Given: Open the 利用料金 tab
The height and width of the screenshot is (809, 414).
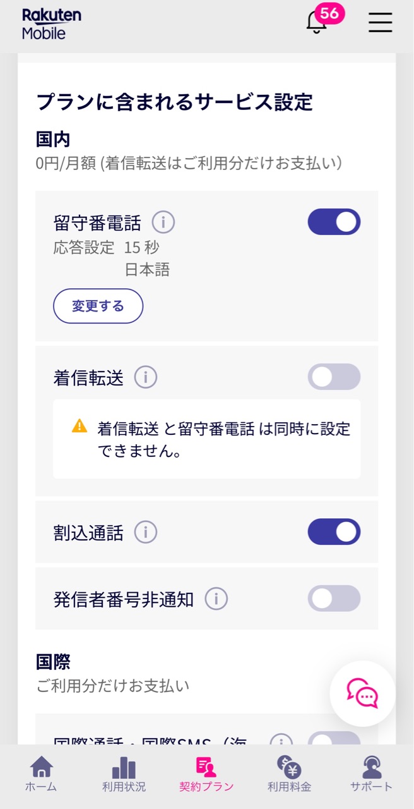Looking at the screenshot, I should tap(289, 775).
